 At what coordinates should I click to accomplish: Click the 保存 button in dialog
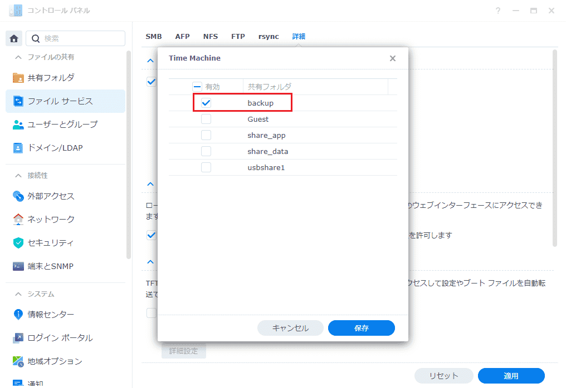[362, 328]
